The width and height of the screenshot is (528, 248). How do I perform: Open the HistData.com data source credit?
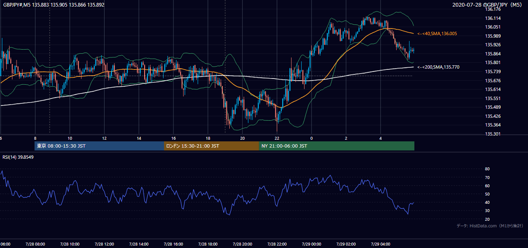490,226
